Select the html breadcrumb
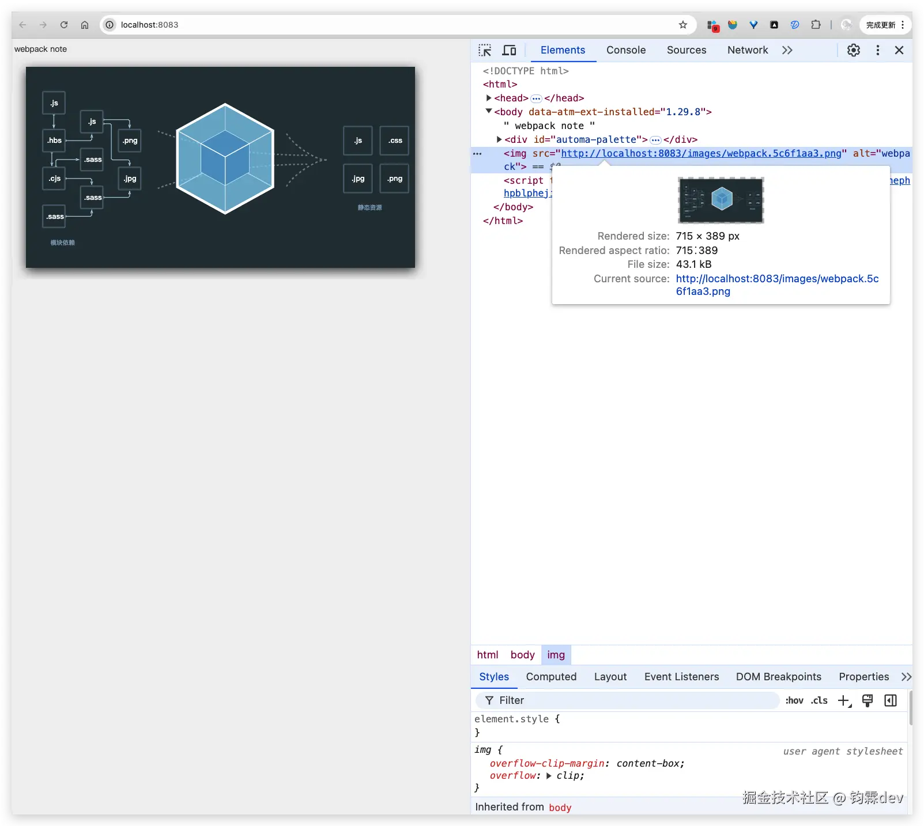 click(x=488, y=655)
